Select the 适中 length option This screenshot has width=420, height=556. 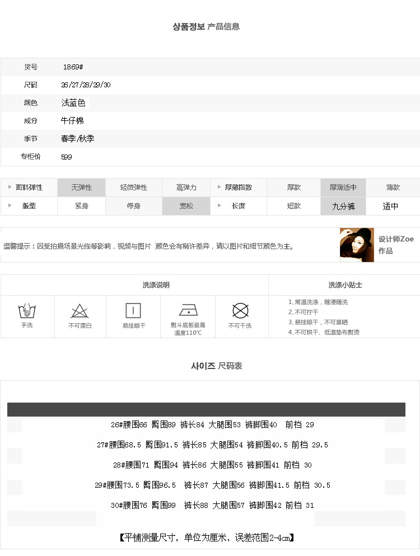click(x=393, y=206)
